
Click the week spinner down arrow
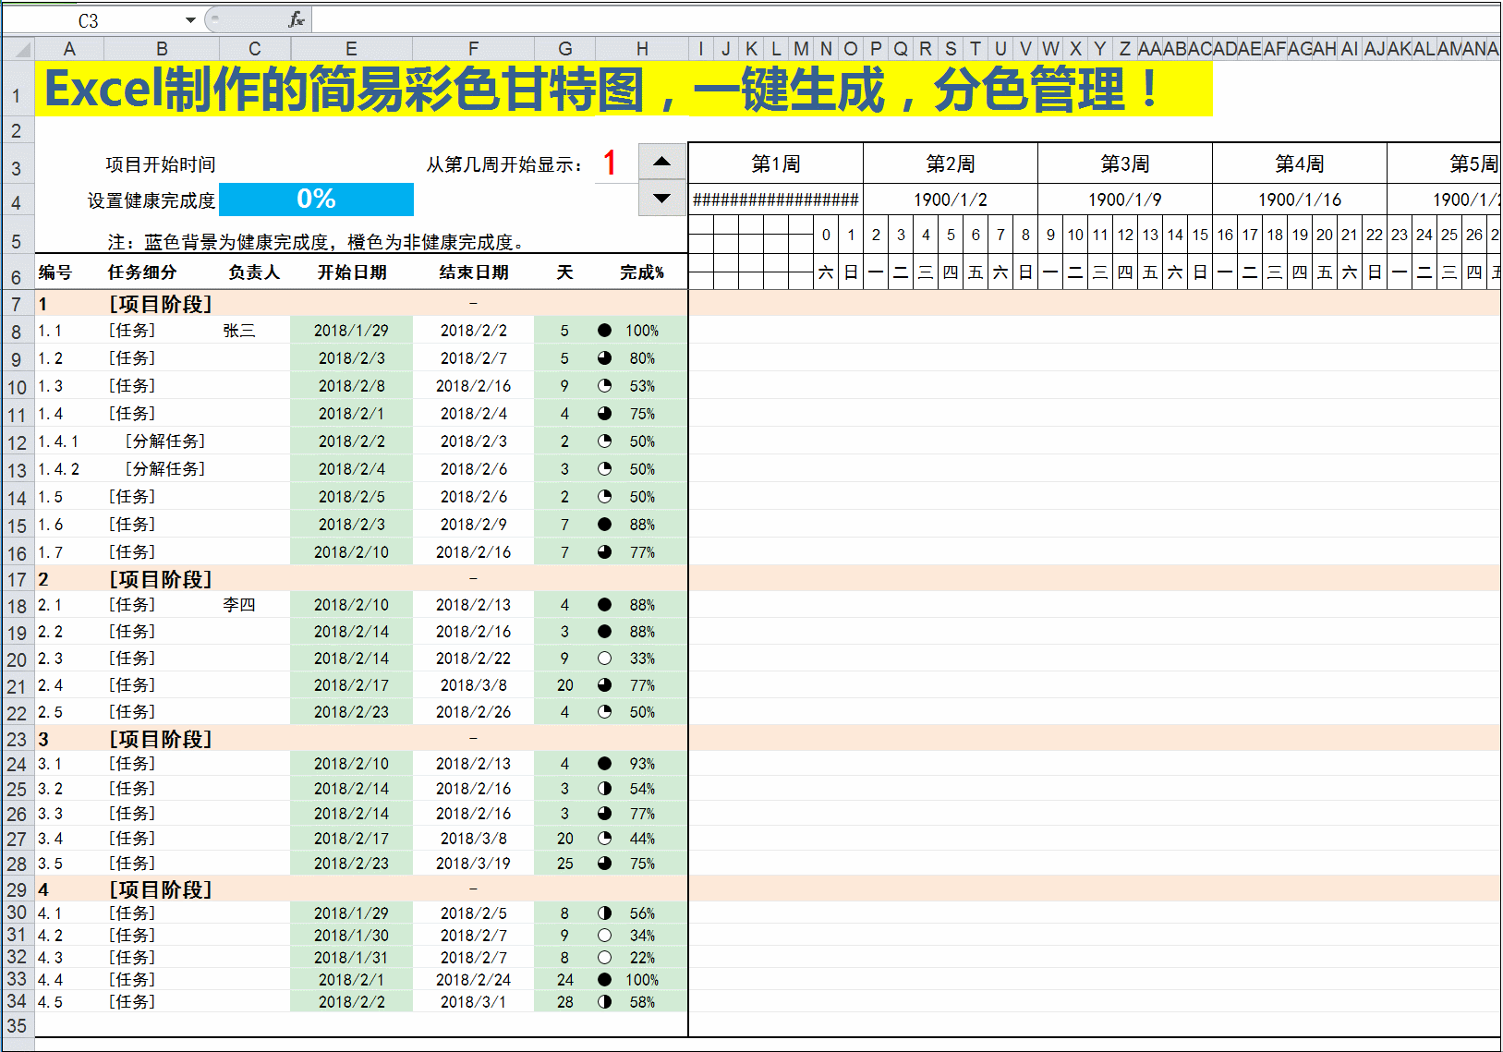pyautogui.click(x=662, y=198)
